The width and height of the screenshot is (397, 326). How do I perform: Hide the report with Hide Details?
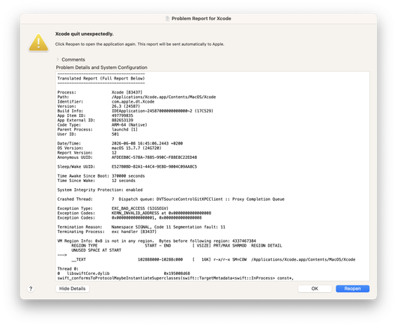pos(73,289)
